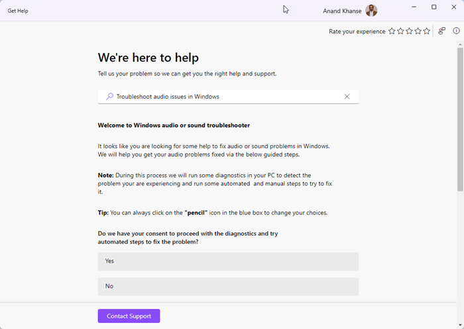This screenshot has height=329, width=464.
Task: Give a four-star experience rating
Action: pos(418,31)
